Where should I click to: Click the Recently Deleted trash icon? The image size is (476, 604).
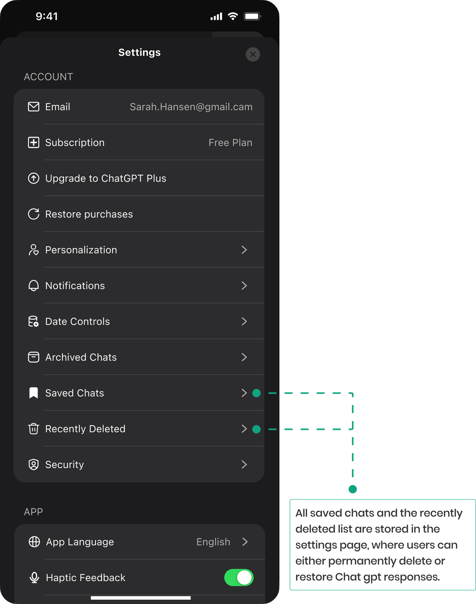click(x=34, y=429)
